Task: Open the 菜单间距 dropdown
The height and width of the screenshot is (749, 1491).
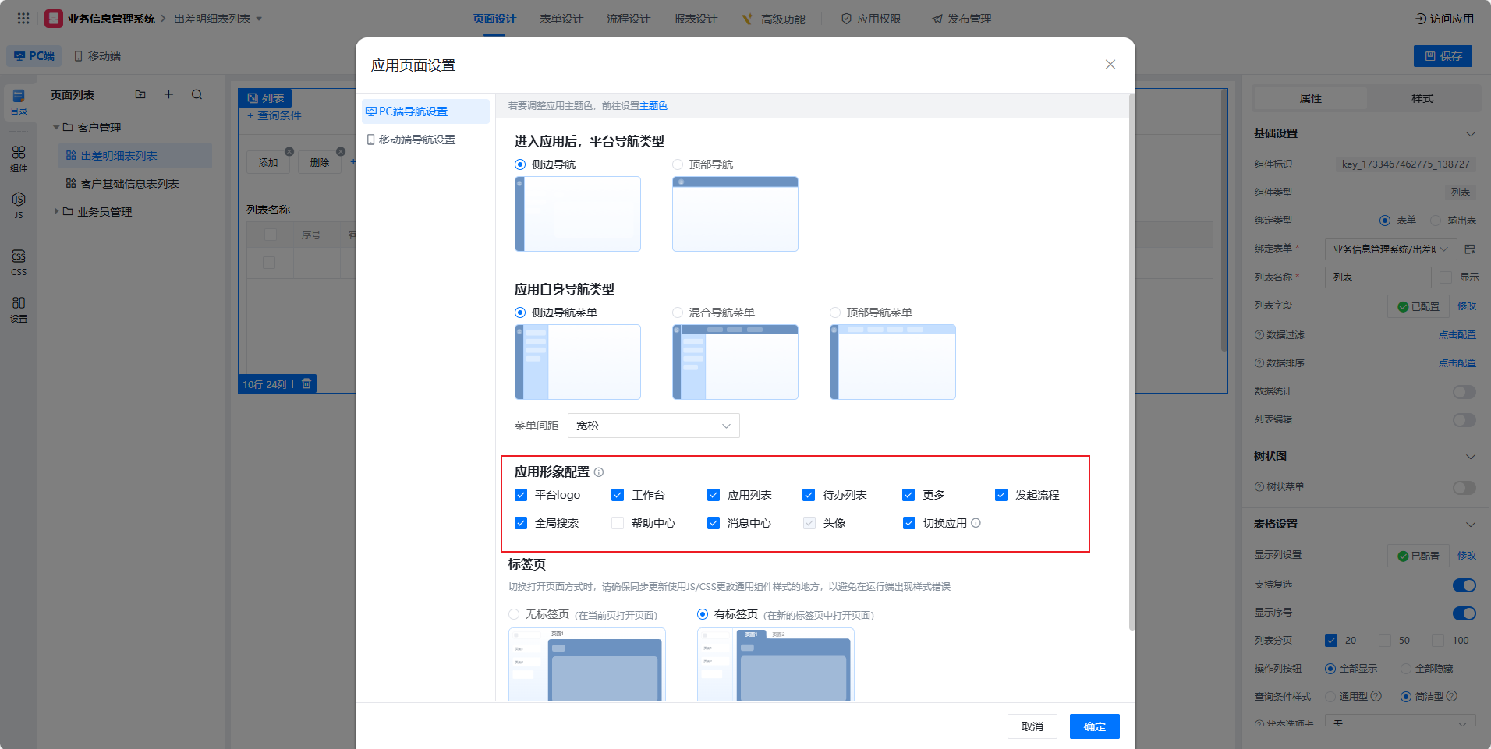Action: pos(653,426)
